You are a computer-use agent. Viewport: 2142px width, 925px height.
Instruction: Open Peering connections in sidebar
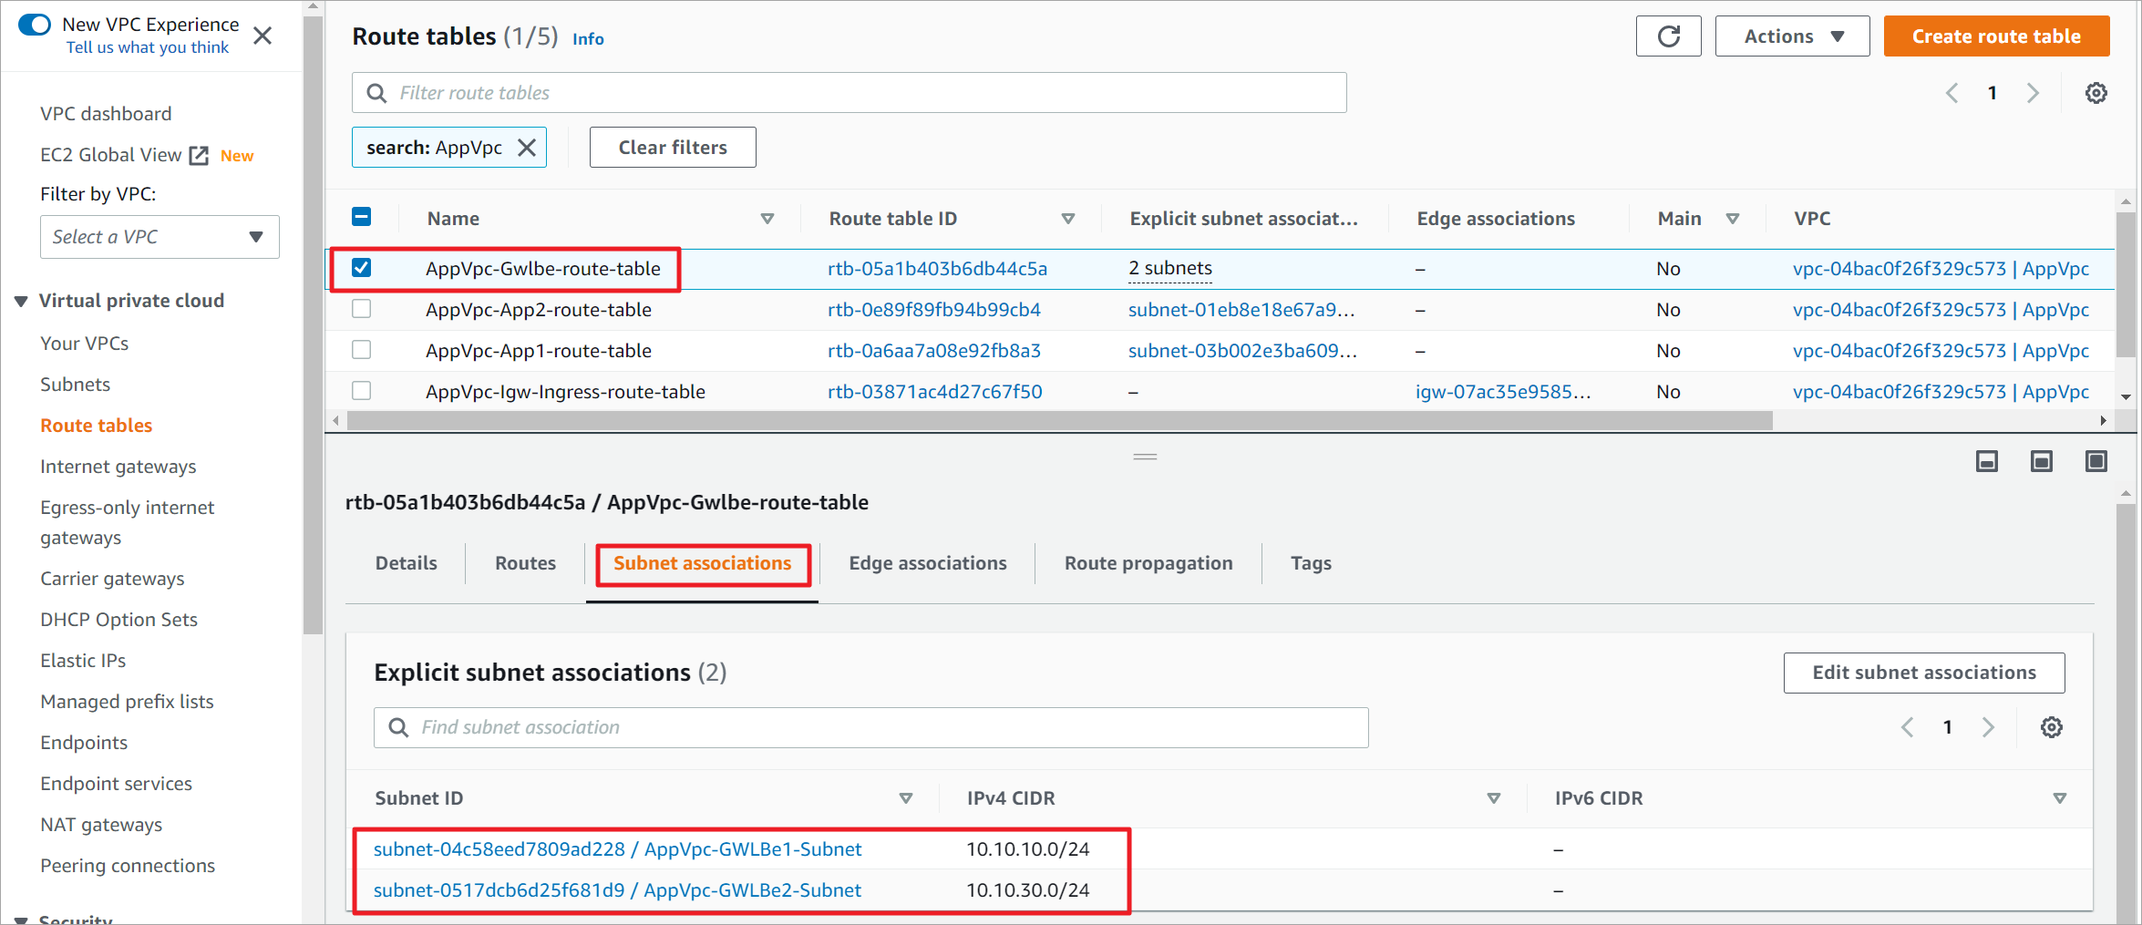coord(128,866)
